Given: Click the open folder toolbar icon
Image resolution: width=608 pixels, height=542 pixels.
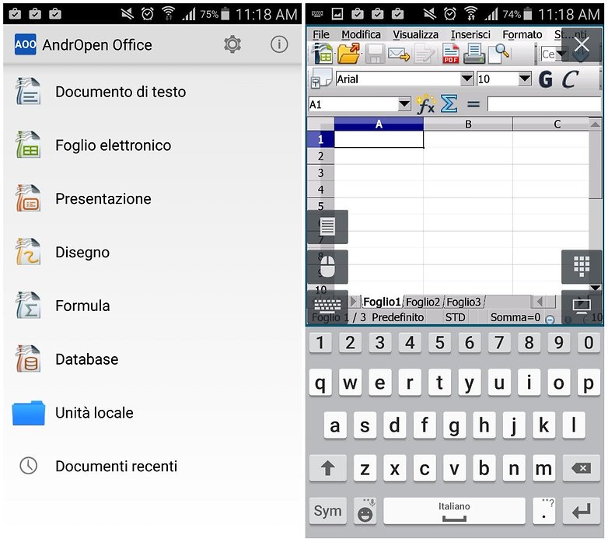Looking at the screenshot, I should click(x=348, y=54).
